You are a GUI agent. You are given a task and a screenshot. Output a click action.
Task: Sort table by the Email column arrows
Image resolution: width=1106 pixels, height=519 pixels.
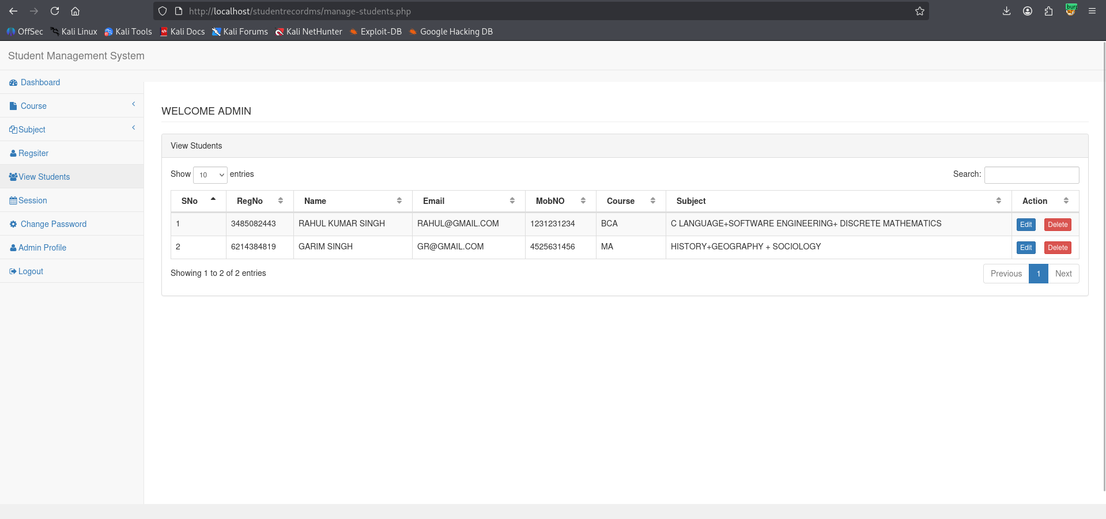click(x=512, y=200)
